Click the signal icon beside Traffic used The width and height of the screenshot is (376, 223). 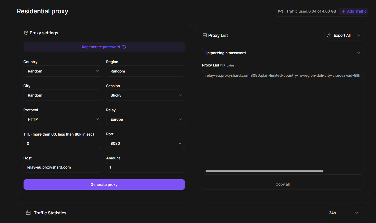(x=281, y=11)
